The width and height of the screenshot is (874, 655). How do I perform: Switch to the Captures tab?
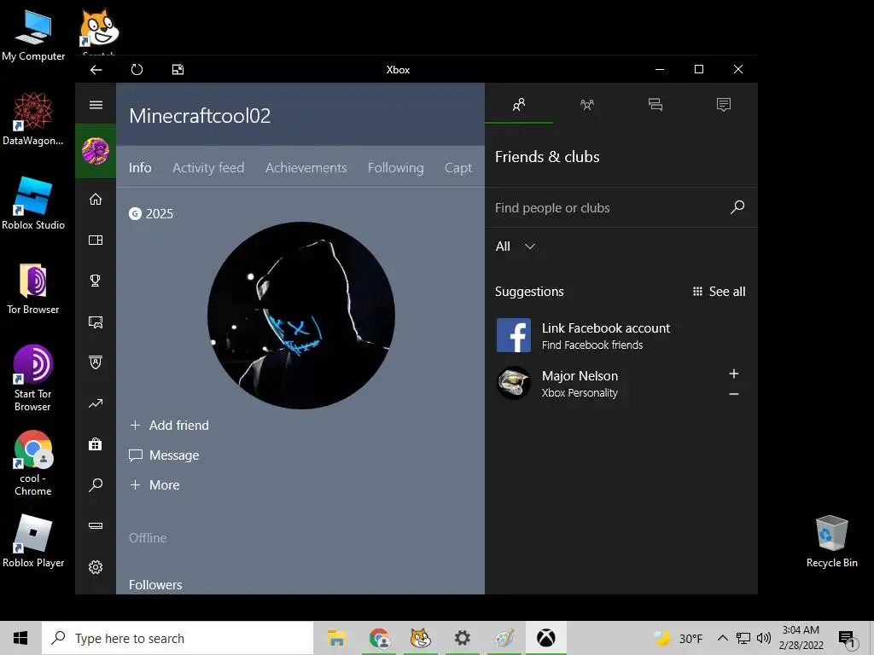tap(458, 168)
